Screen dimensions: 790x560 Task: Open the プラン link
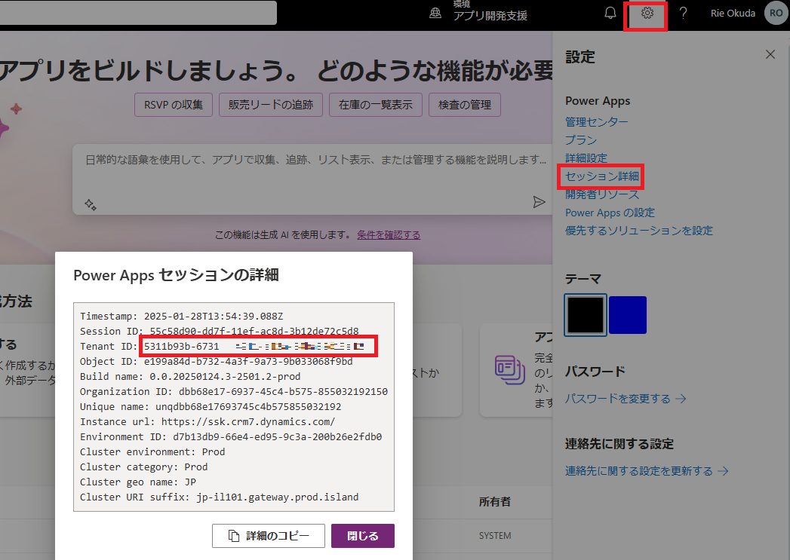pyautogui.click(x=581, y=140)
